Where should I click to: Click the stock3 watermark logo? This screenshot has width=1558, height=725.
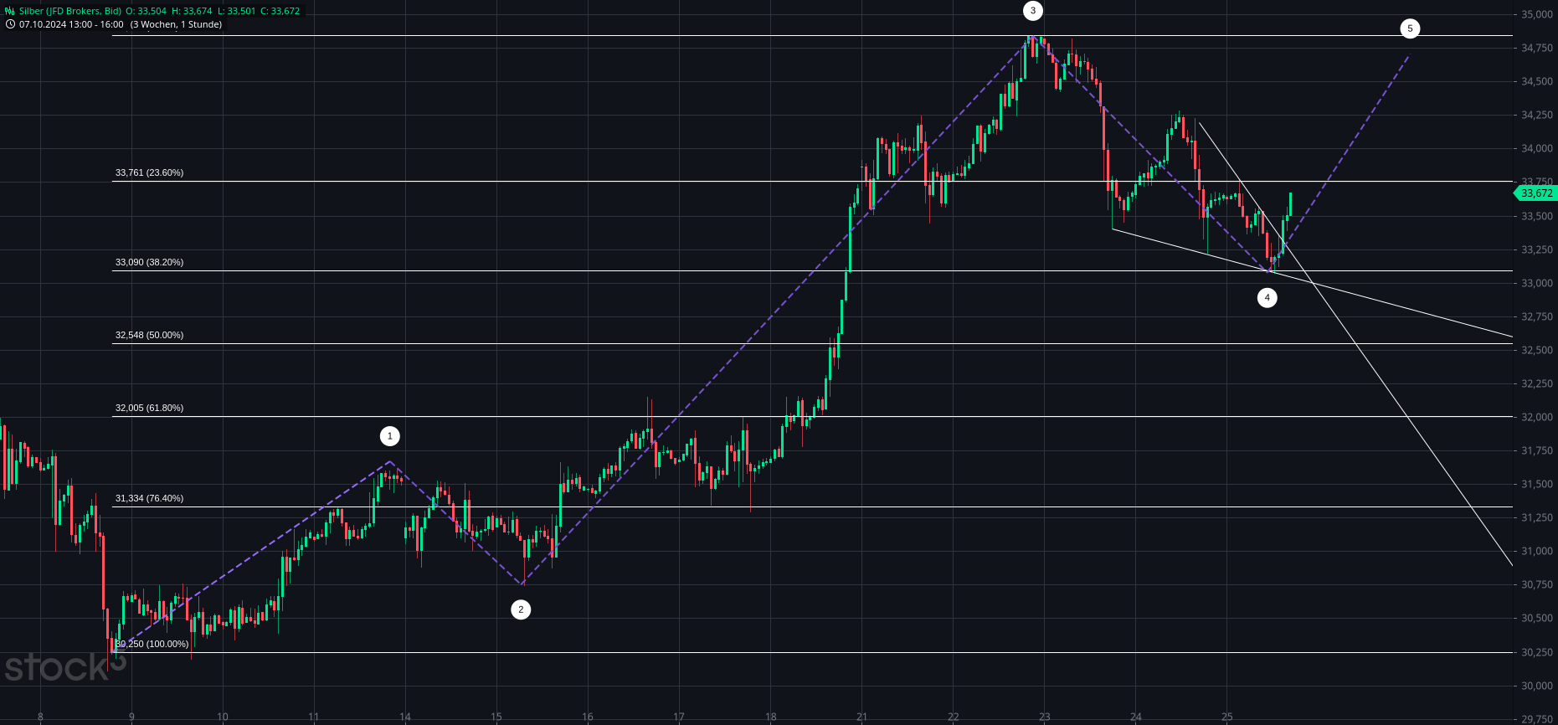point(64,667)
